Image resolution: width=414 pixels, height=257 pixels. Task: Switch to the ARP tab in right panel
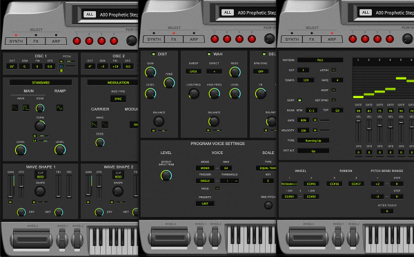332,39
